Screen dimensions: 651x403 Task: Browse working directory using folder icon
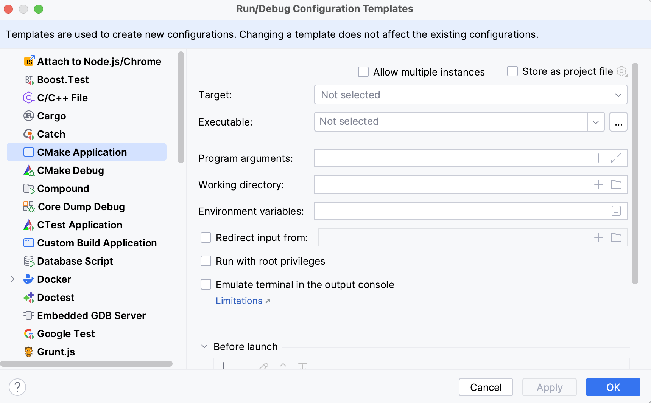point(616,185)
